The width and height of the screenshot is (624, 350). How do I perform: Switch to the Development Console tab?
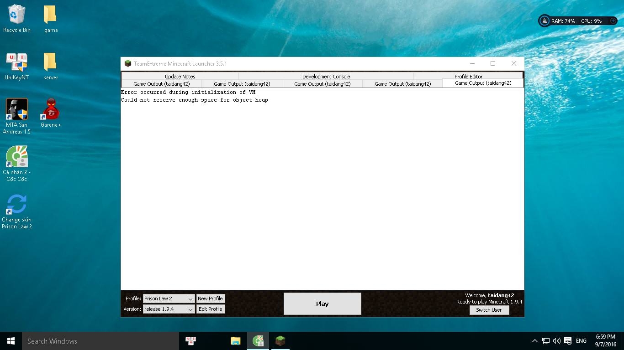(x=326, y=76)
